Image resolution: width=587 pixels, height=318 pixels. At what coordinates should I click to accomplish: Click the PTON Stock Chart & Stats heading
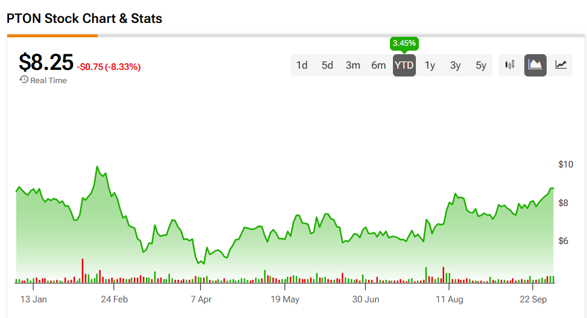(x=84, y=18)
